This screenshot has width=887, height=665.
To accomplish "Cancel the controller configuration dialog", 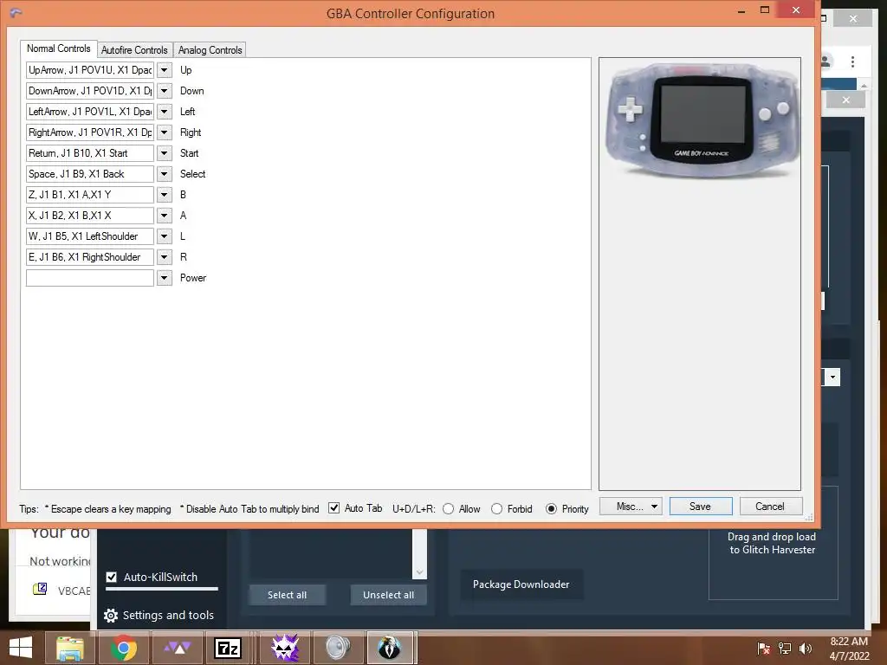I will tap(770, 507).
